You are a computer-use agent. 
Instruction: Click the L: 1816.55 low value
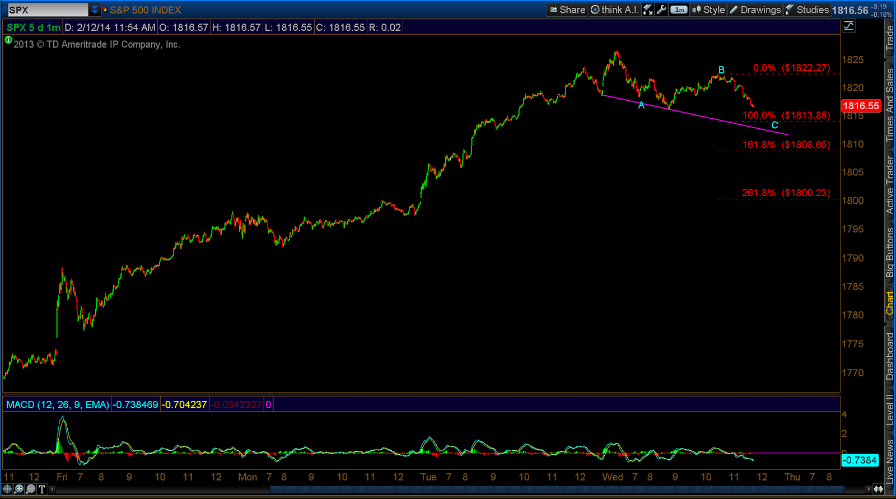[x=288, y=27]
